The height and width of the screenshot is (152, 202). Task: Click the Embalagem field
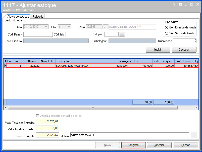point(132,41)
